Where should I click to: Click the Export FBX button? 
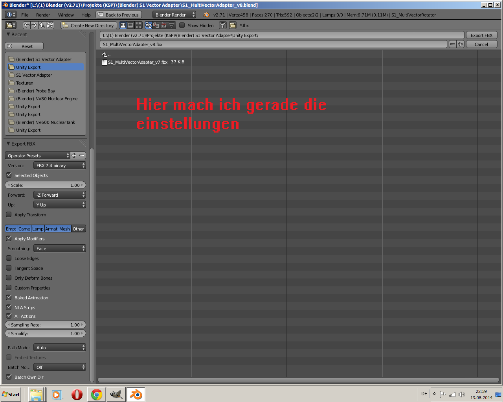481,35
